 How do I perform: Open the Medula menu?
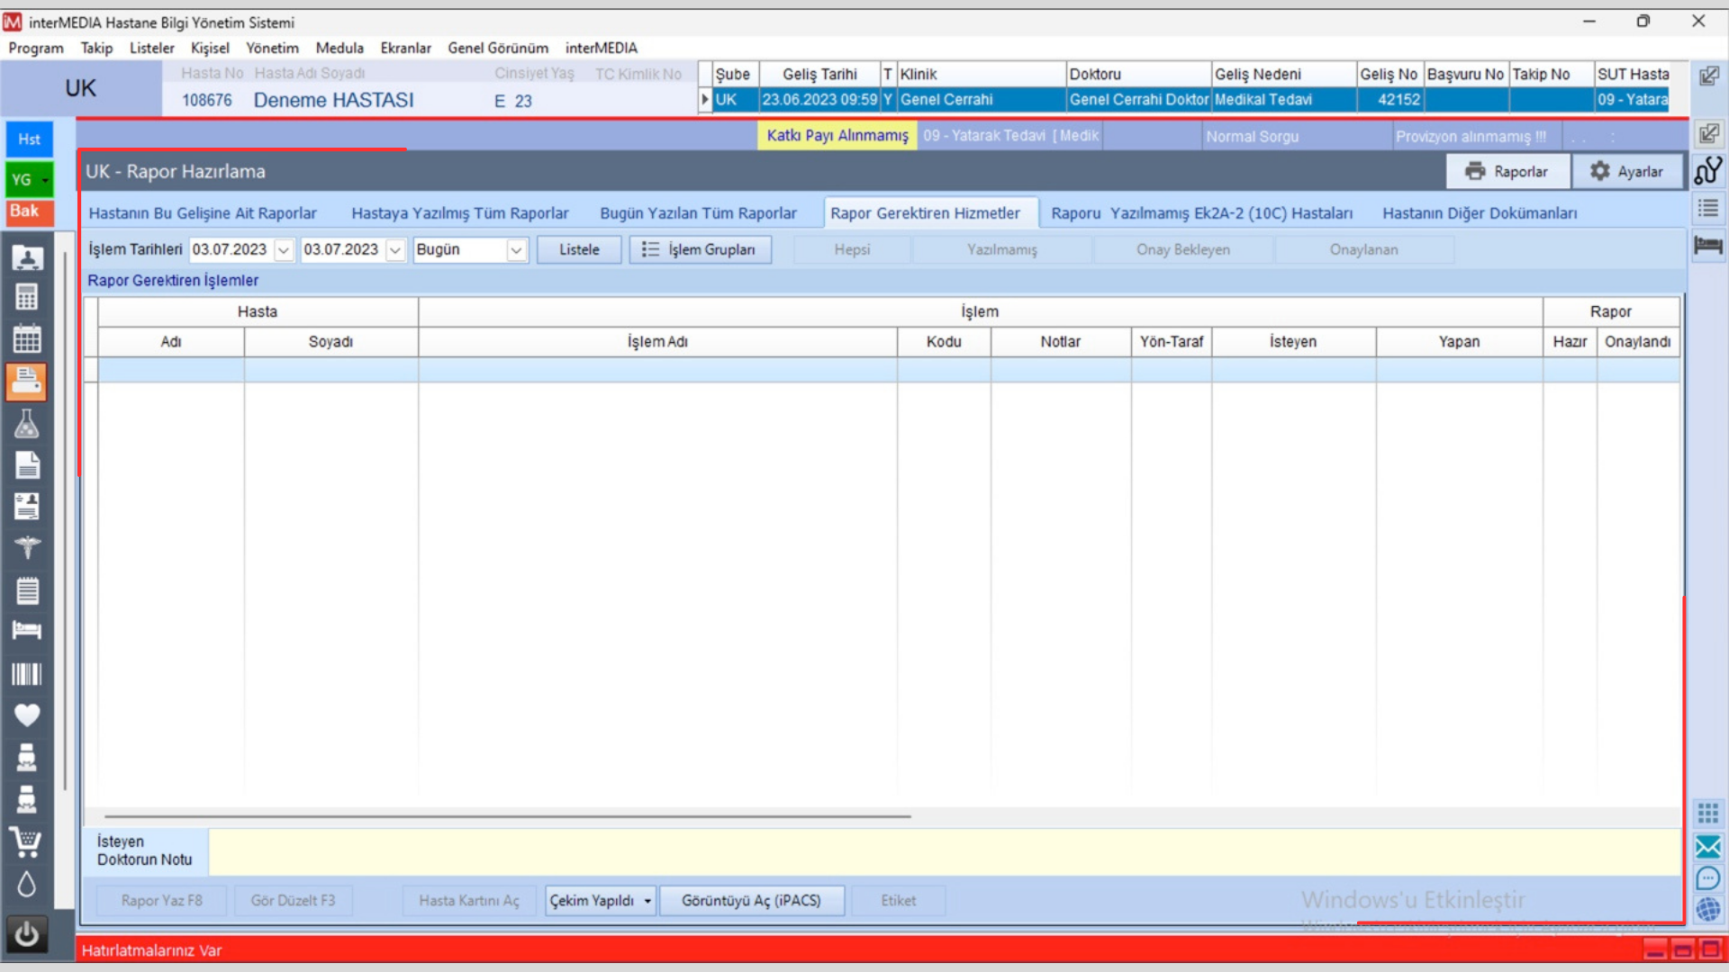[339, 48]
